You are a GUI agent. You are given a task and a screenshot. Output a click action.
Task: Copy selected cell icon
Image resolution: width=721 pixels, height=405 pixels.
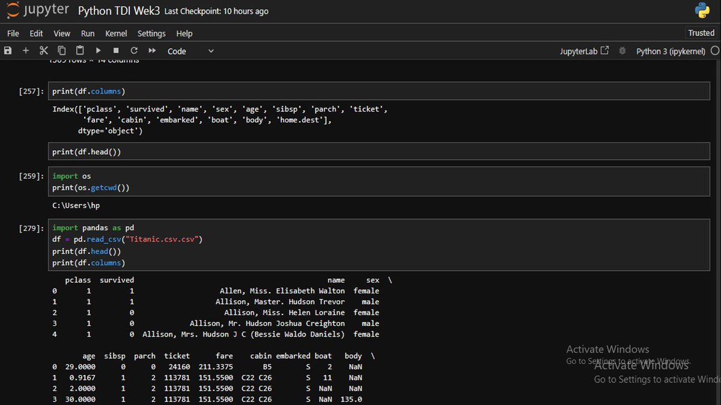[x=62, y=51]
